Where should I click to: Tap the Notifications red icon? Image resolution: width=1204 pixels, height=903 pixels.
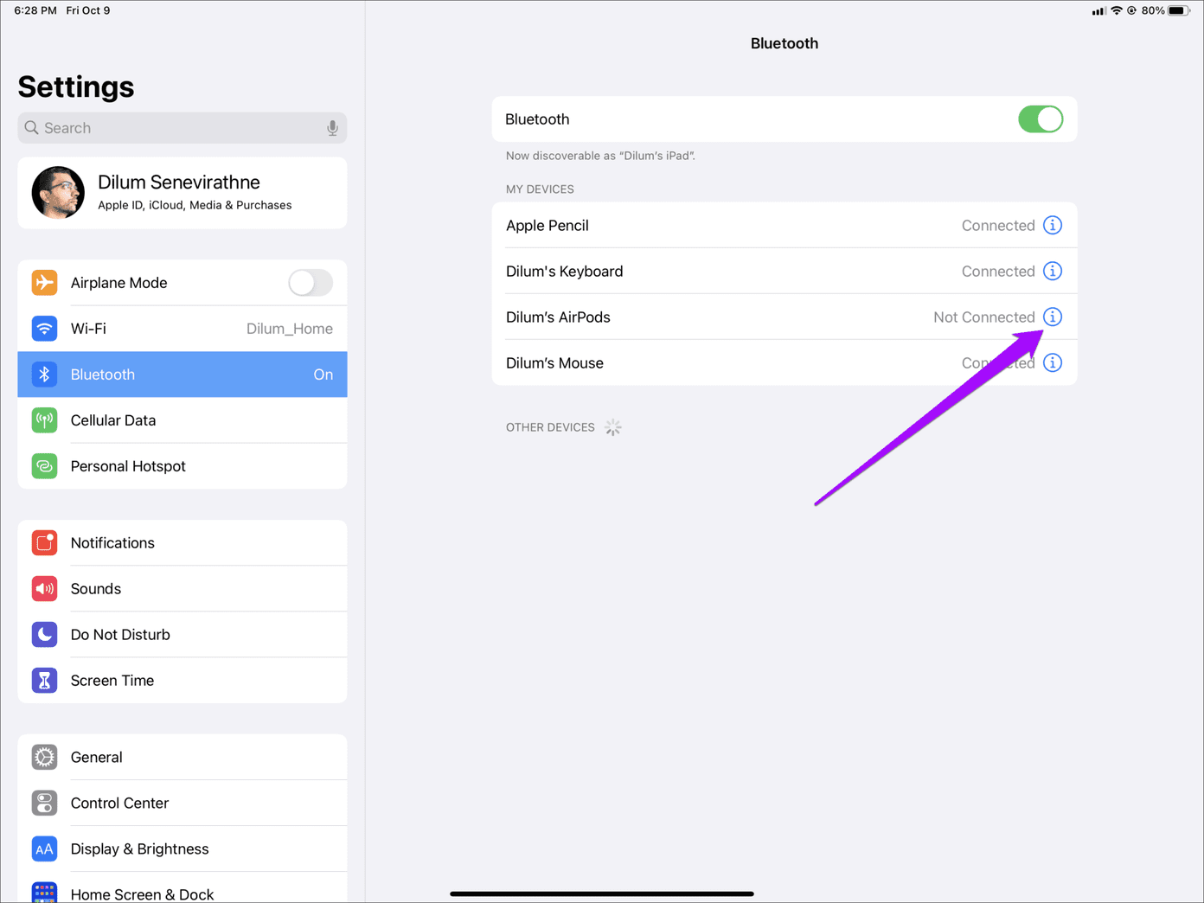44,542
